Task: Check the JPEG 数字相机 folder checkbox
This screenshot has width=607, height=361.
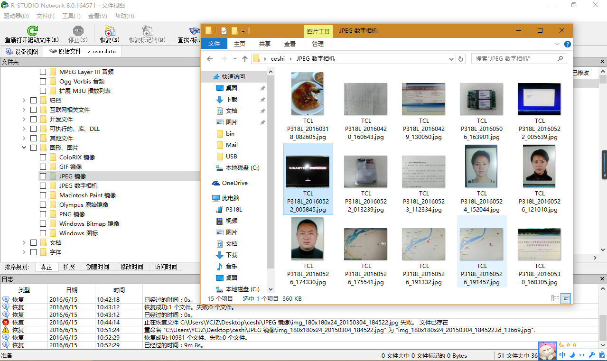Action: pos(43,186)
